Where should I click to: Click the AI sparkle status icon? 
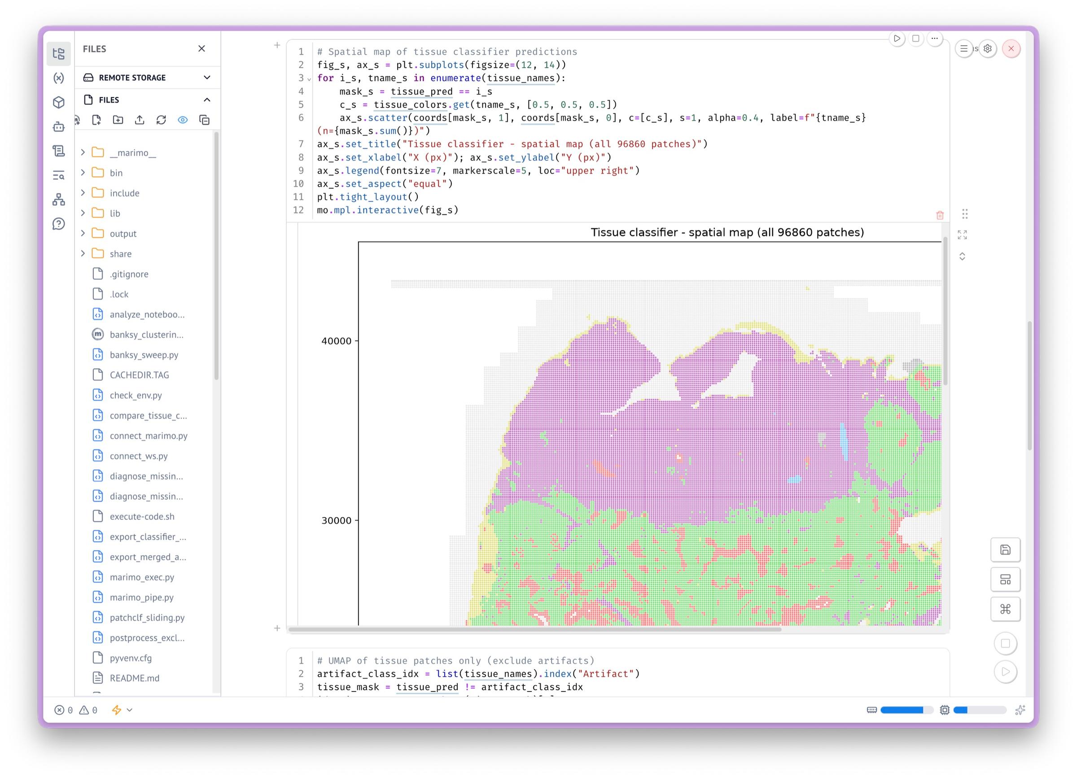(x=1020, y=710)
